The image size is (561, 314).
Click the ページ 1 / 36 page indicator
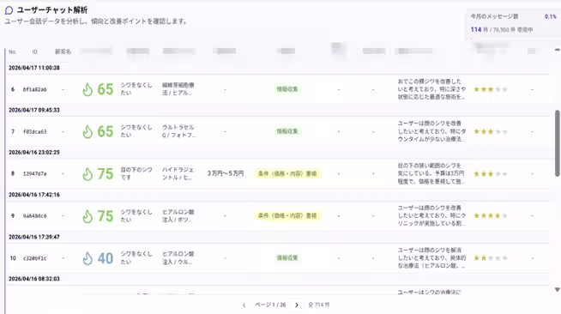[270, 305]
